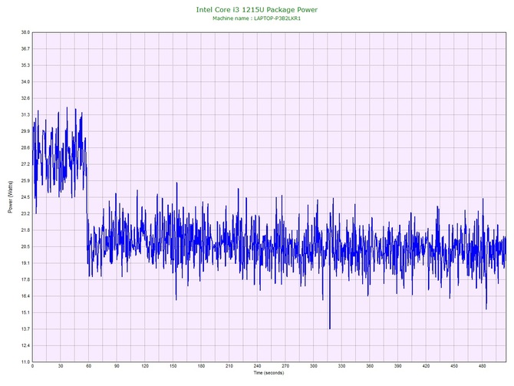Select the 32.6 y-axis value
Image resolution: width=514 pixels, height=386 pixels.
[25, 98]
